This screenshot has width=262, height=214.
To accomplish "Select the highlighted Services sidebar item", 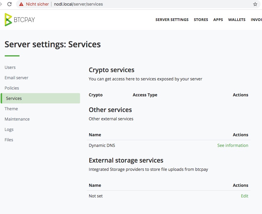I will [x=40, y=98].
